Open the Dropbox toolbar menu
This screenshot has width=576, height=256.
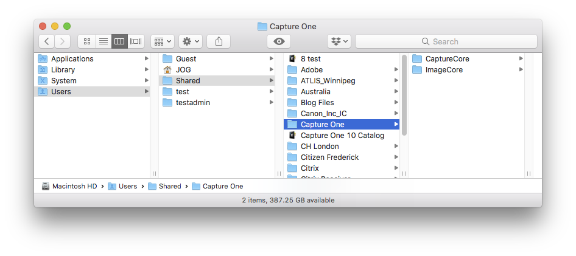point(339,41)
